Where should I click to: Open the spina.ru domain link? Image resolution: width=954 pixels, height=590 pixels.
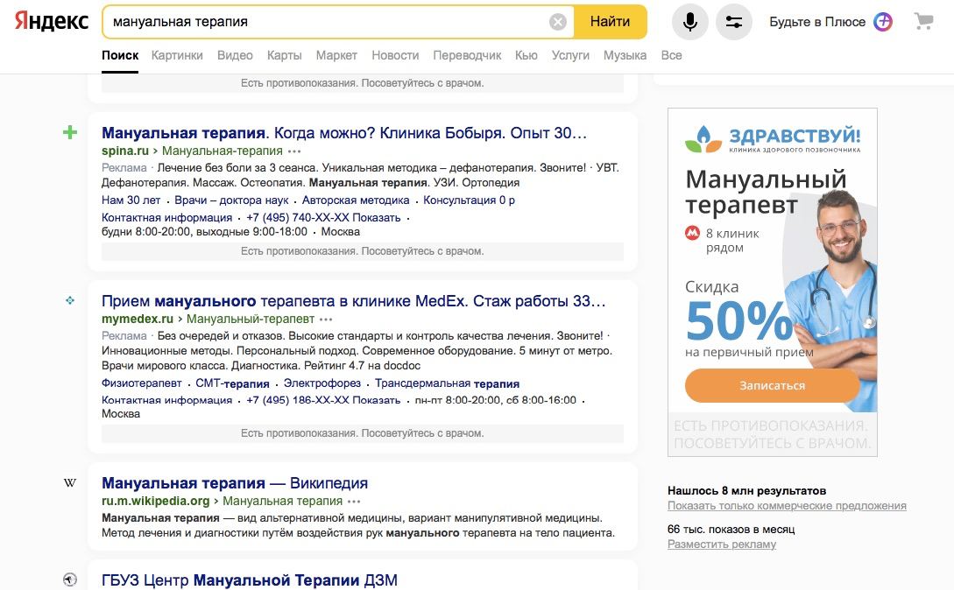[124, 151]
